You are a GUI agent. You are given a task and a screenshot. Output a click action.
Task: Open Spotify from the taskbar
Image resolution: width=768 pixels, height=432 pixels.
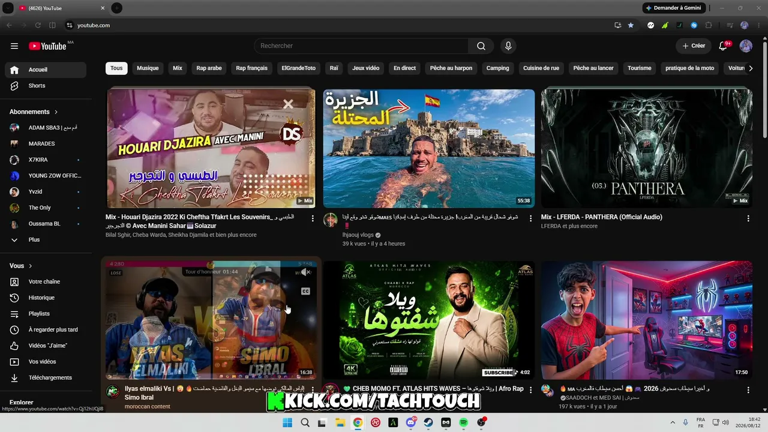pyautogui.click(x=464, y=423)
